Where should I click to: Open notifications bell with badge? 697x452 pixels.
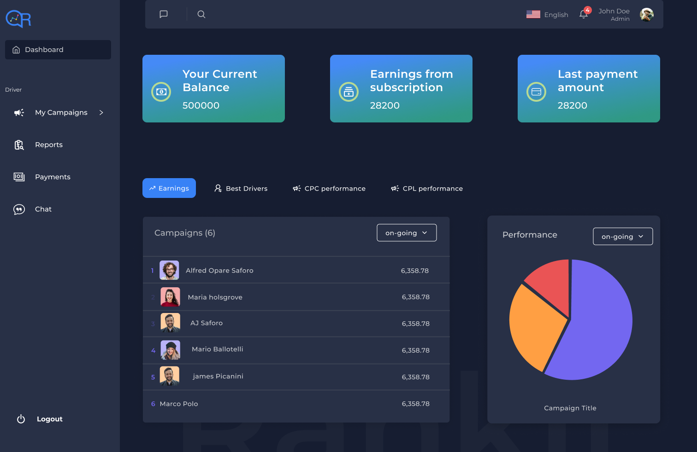coord(584,14)
